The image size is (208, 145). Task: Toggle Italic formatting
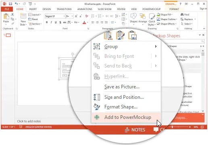click(x=51, y=22)
